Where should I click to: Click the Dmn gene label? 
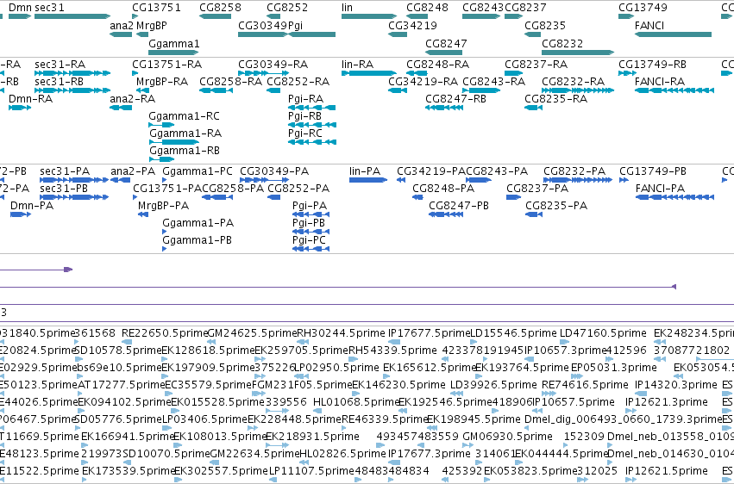coord(20,8)
